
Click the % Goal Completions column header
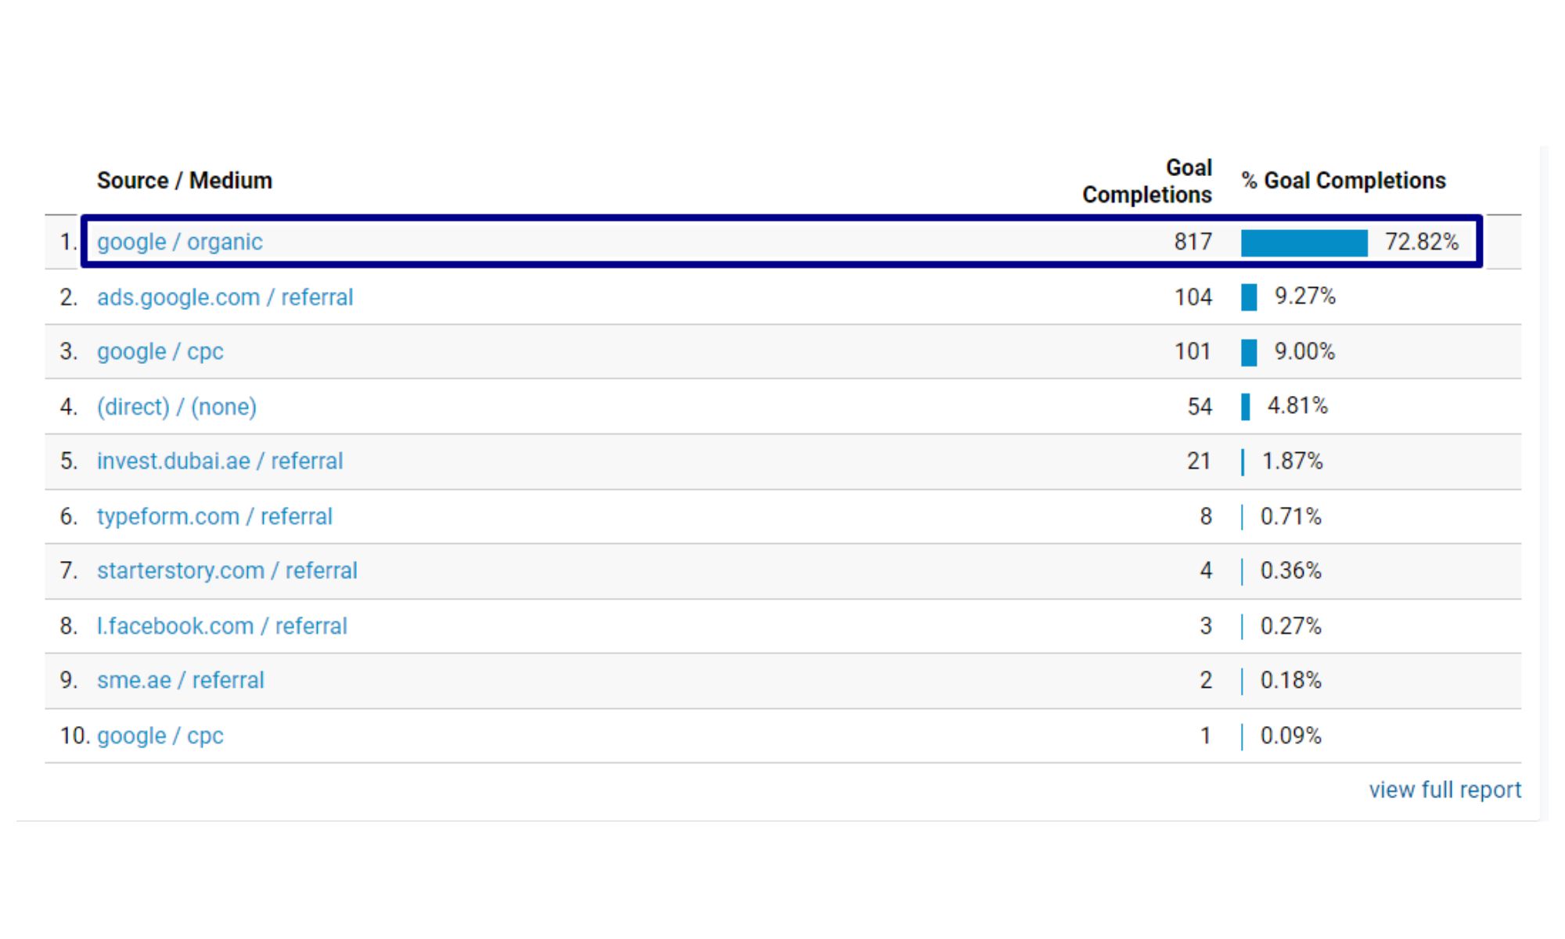coord(1343,181)
